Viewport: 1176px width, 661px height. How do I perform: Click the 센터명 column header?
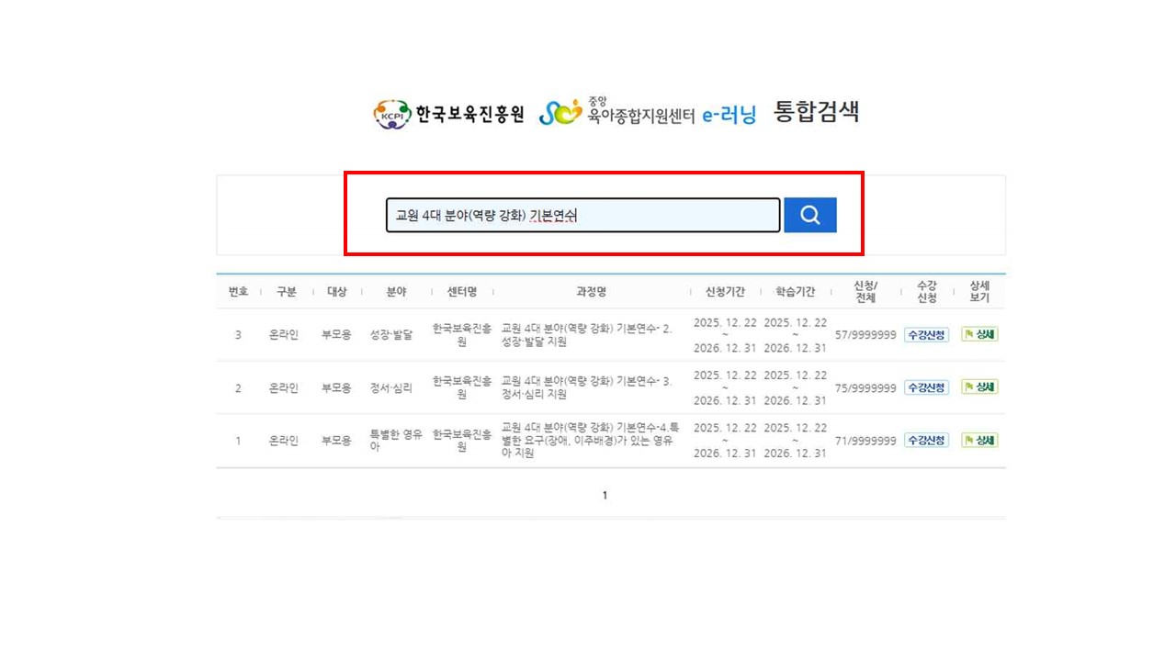[461, 292]
